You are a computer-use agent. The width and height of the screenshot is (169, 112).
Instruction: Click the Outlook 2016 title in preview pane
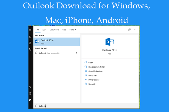point(110,50)
